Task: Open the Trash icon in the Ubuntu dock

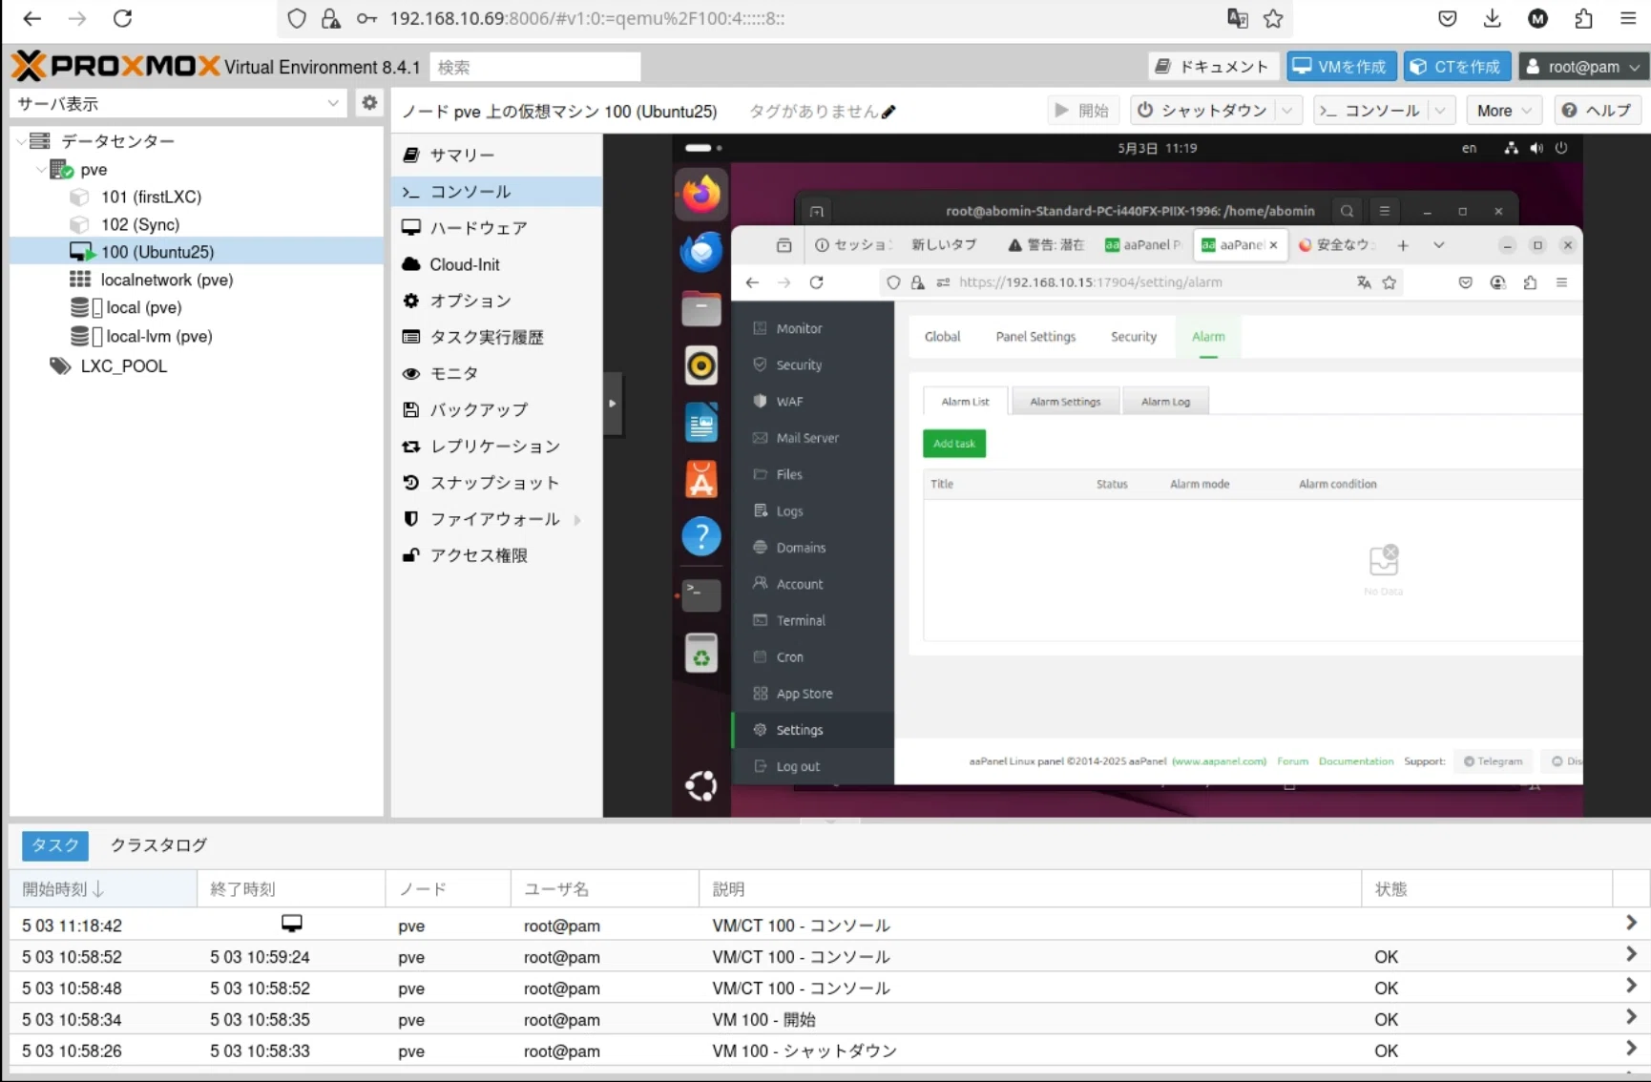Action: point(701,654)
